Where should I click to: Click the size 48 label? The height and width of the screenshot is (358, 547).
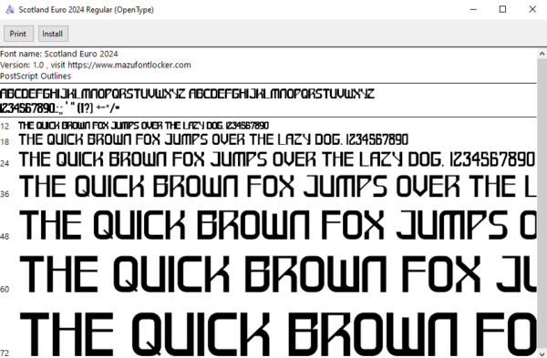tap(5, 236)
